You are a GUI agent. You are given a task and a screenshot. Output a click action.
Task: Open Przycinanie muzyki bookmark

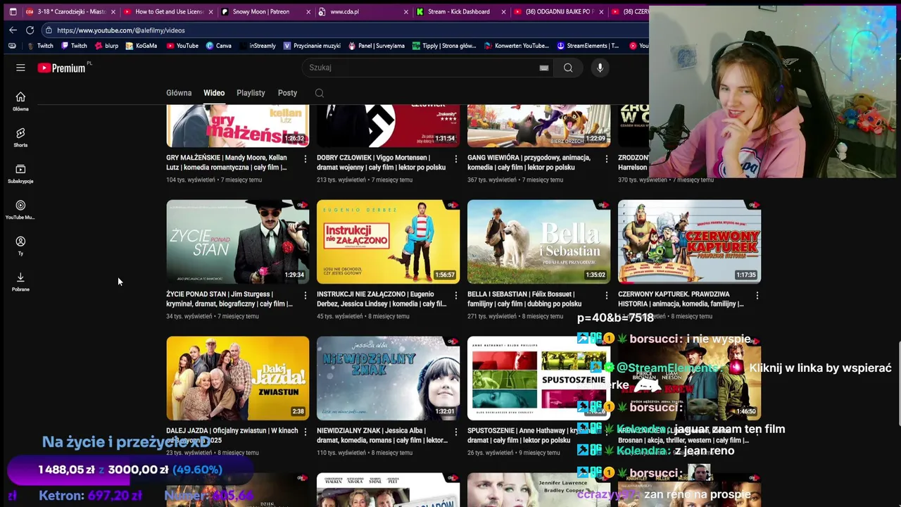tap(312, 46)
